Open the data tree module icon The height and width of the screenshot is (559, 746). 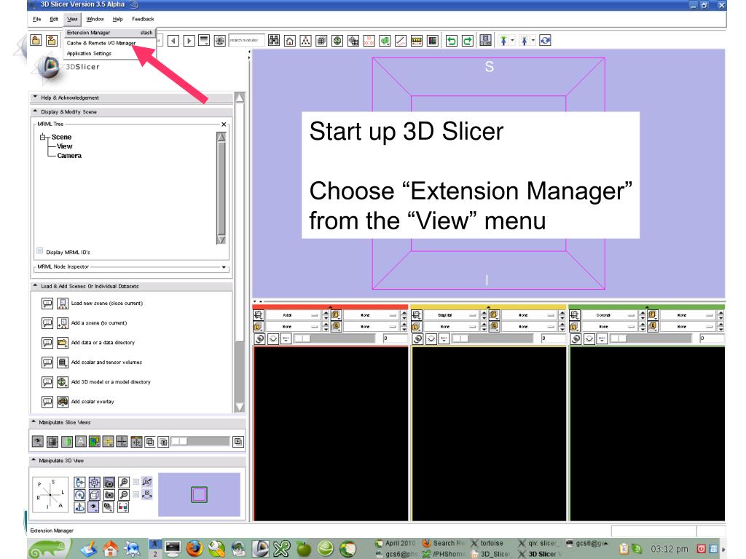(305, 41)
